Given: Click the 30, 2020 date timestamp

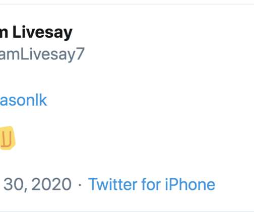Looking at the screenshot, I should click(x=37, y=184).
